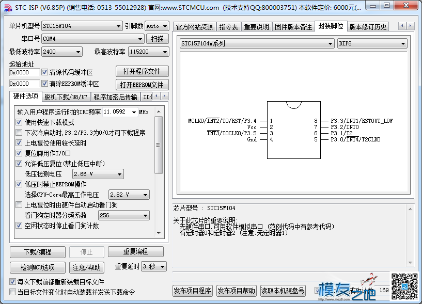Click the 注意/帮助 button

click(x=86, y=267)
